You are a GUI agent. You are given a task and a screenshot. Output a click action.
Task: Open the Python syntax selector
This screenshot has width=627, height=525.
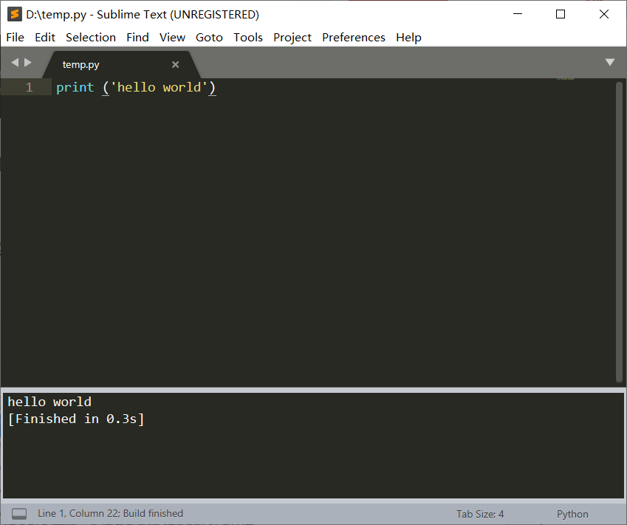[572, 514]
